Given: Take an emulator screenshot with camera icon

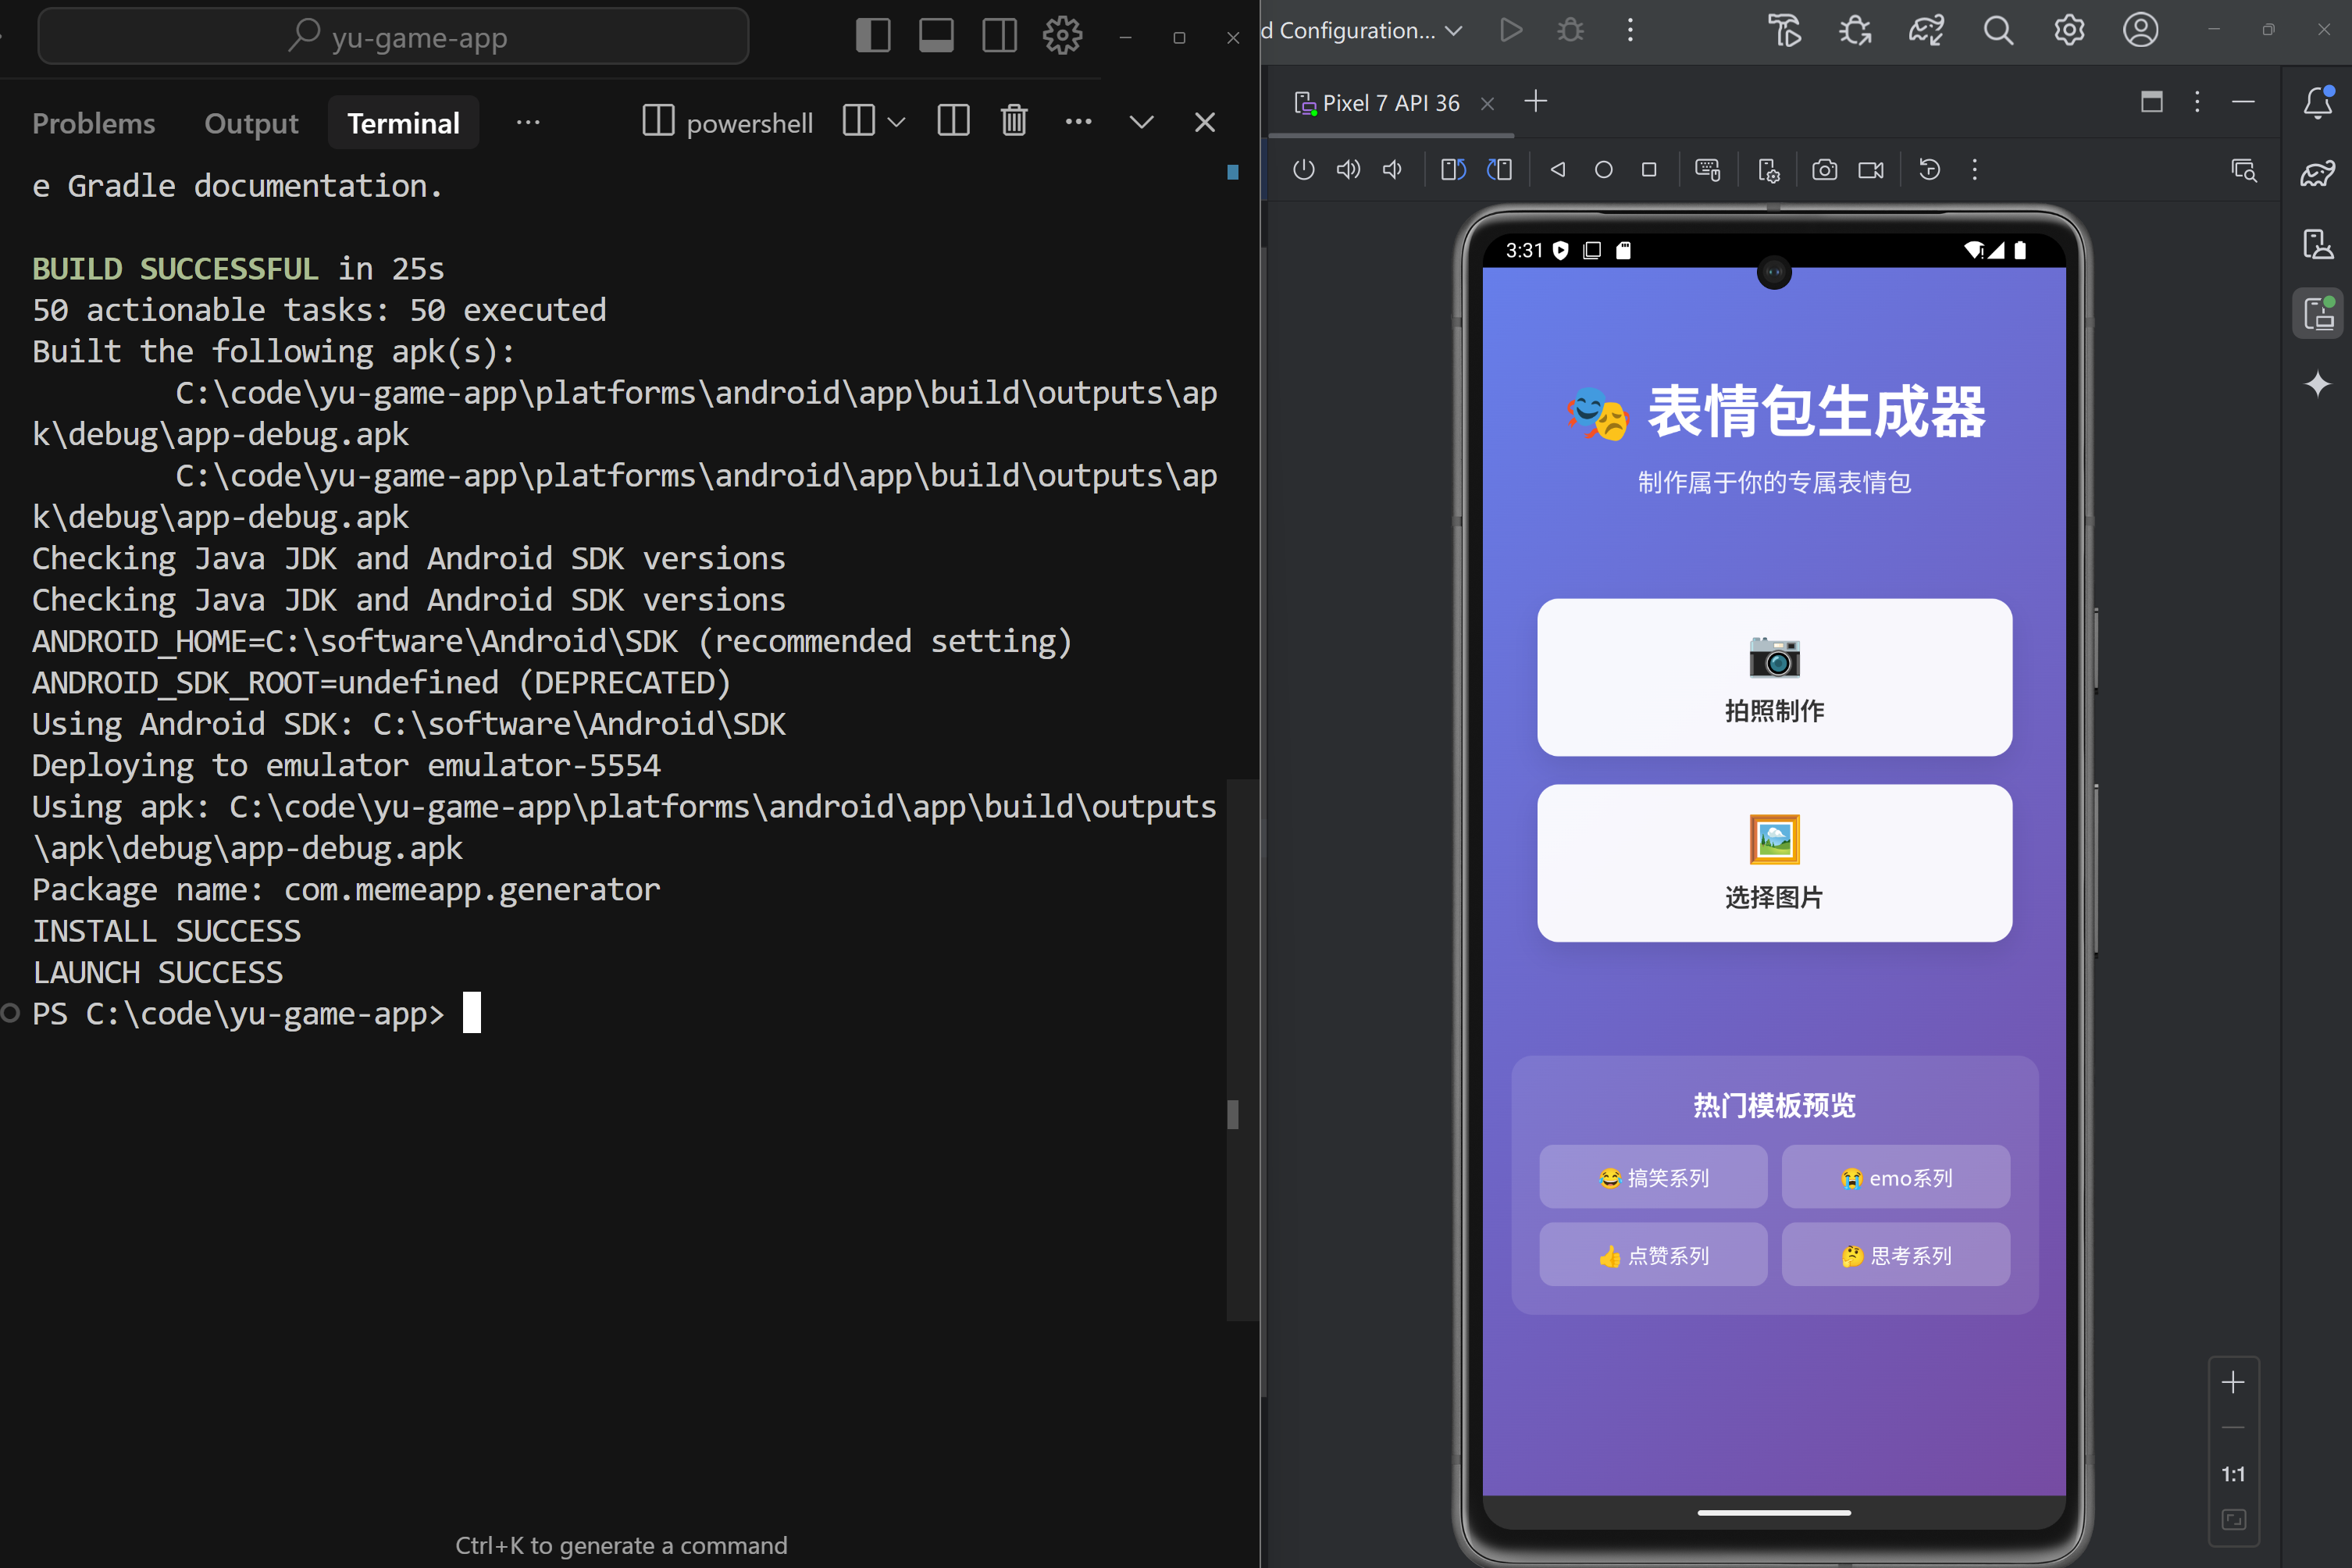Looking at the screenshot, I should (x=1824, y=170).
